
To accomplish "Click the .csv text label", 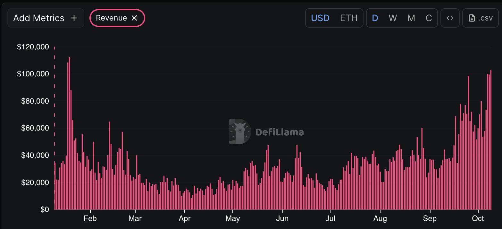I will [x=485, y=18].
